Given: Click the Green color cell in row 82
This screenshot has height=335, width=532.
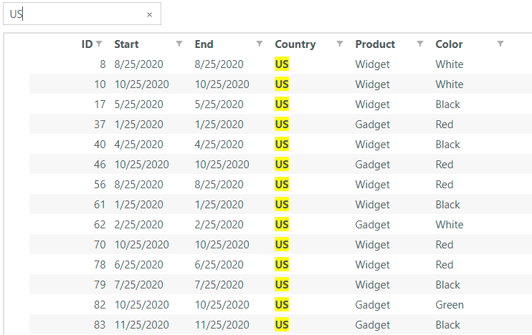Looking at the screenshot, I should [450, 305].
